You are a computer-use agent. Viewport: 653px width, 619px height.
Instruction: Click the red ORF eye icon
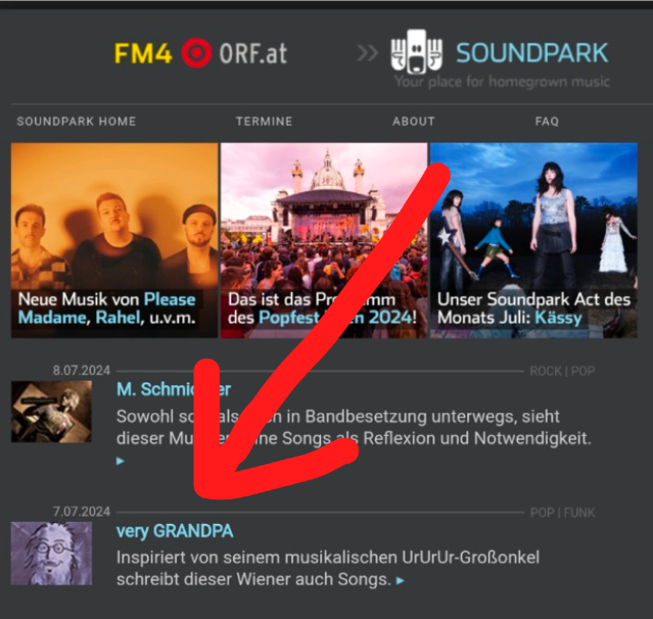pos(194,53)
